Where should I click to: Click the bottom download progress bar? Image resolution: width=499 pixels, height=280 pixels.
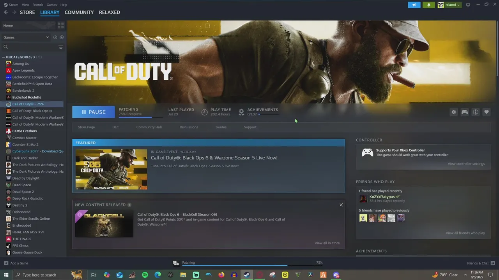(253, 266)
